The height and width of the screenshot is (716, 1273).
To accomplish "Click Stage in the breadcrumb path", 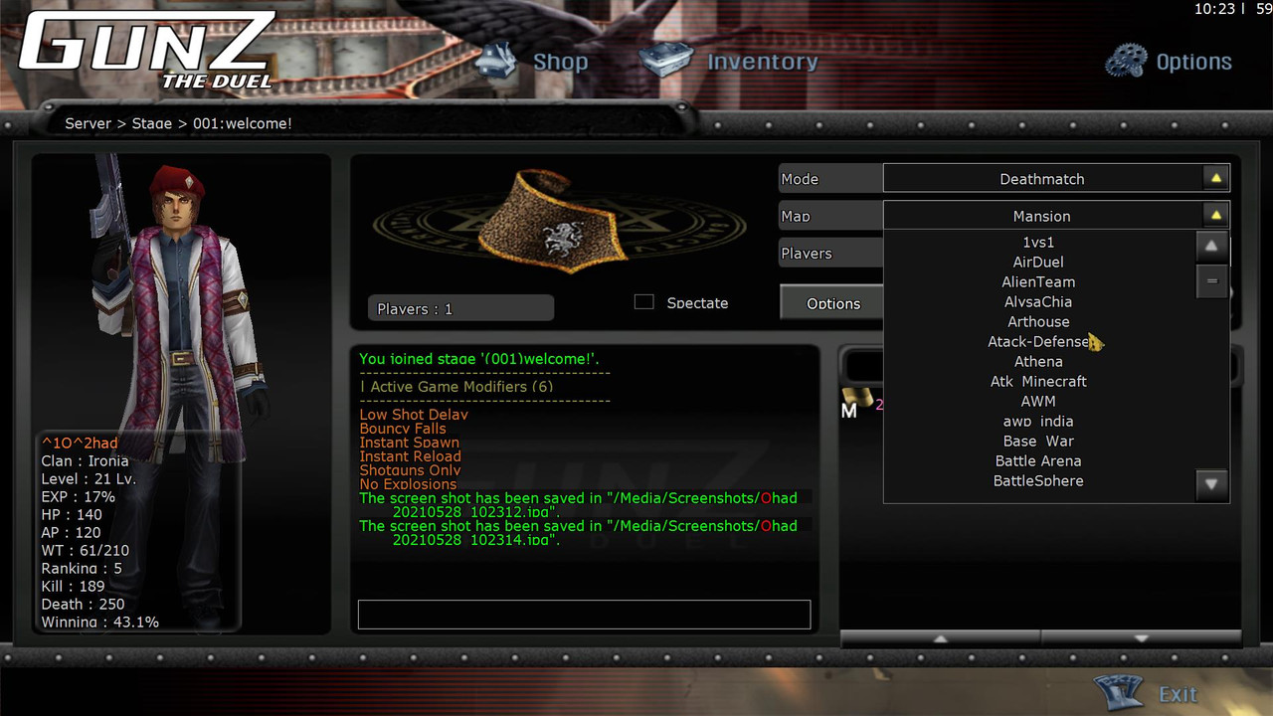I will 152,123.
